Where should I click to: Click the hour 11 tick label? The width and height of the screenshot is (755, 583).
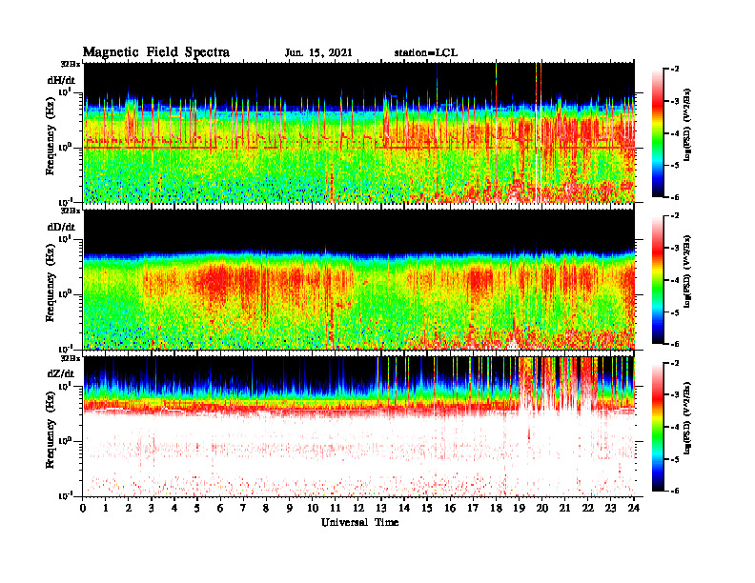[x=336, y=508]
